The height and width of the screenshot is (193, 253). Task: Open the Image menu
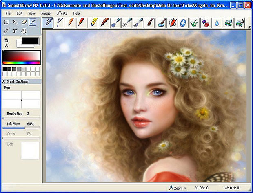click(46, 13)
